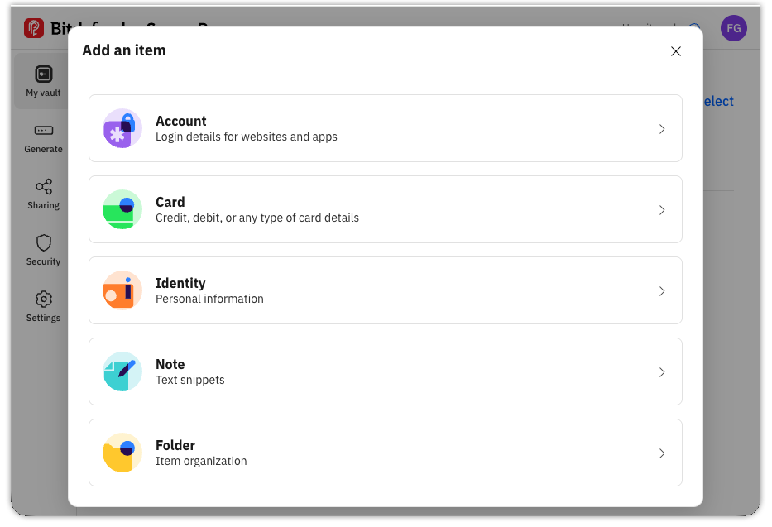Screen dimensions: 772x527
Task: Open the Note row chevron
Action: 662,372
